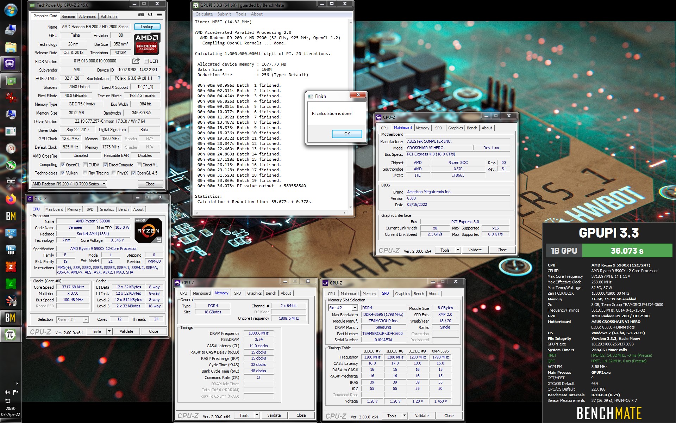Toggle the OpenGL 4.5 checkbox
676x423 pixels.
(133, 173)
